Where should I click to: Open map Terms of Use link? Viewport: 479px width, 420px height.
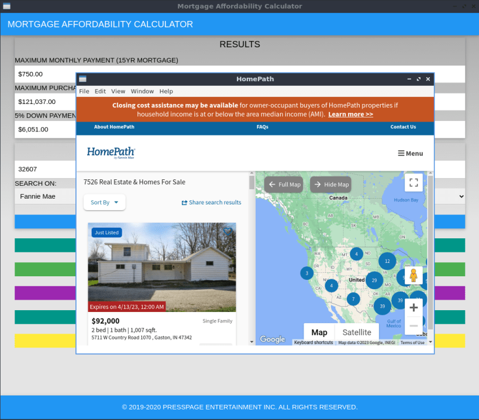[412, 342]
